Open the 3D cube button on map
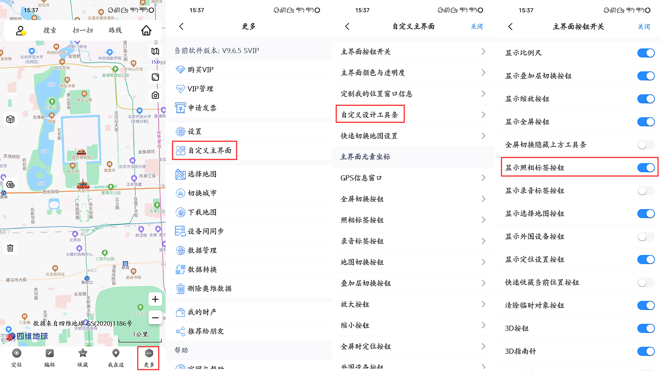The height and width of the screenshot is (371, 661). tap(10, 119)
